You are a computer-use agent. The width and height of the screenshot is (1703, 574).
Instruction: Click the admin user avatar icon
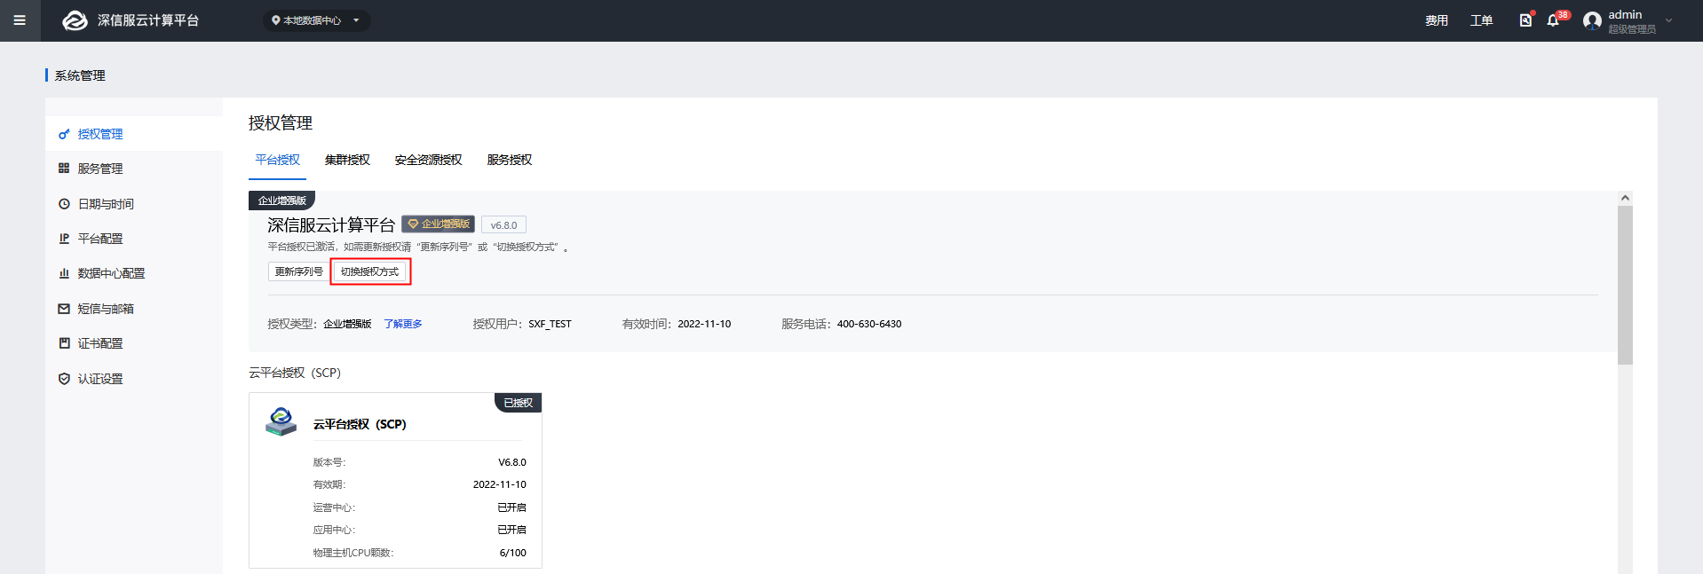coord(1592,20)
